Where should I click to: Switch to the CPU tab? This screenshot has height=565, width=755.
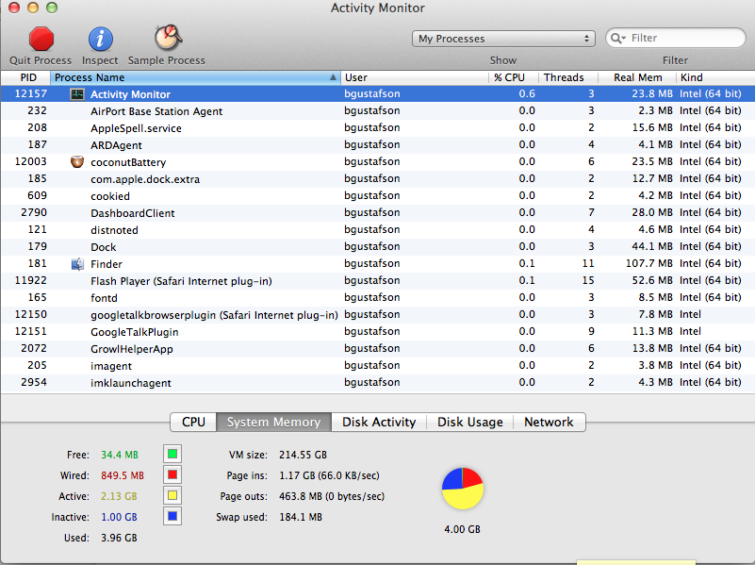pos(193,422)
